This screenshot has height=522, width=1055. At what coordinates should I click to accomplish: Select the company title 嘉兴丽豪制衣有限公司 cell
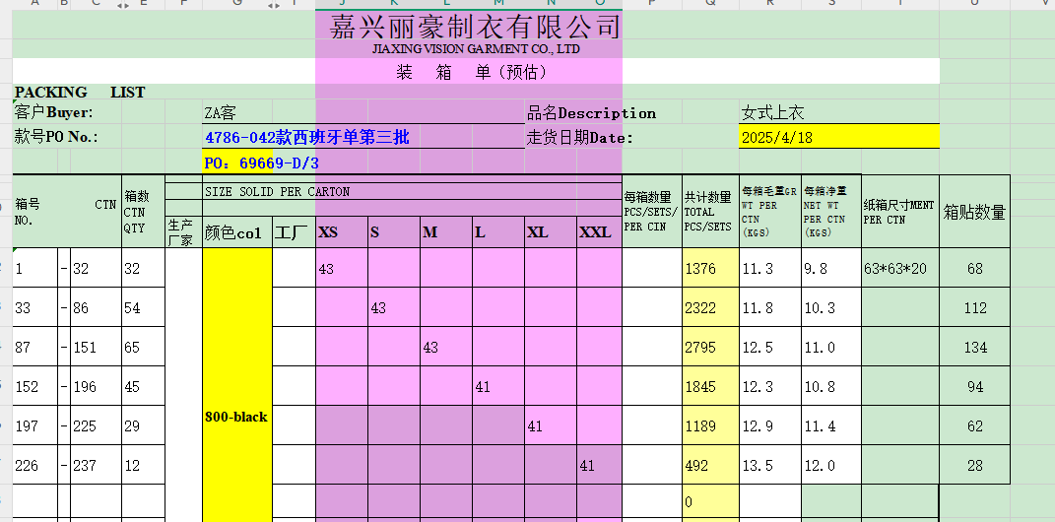(x=476, y=27)
